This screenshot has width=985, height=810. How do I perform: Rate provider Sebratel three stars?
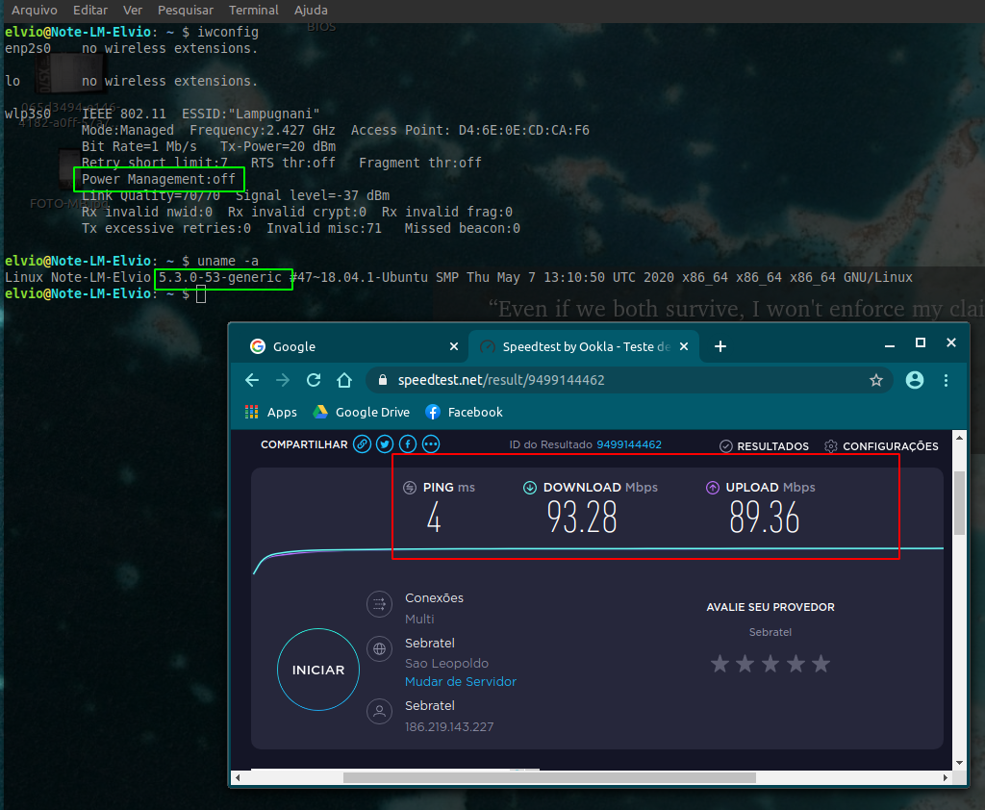point(770,664)
